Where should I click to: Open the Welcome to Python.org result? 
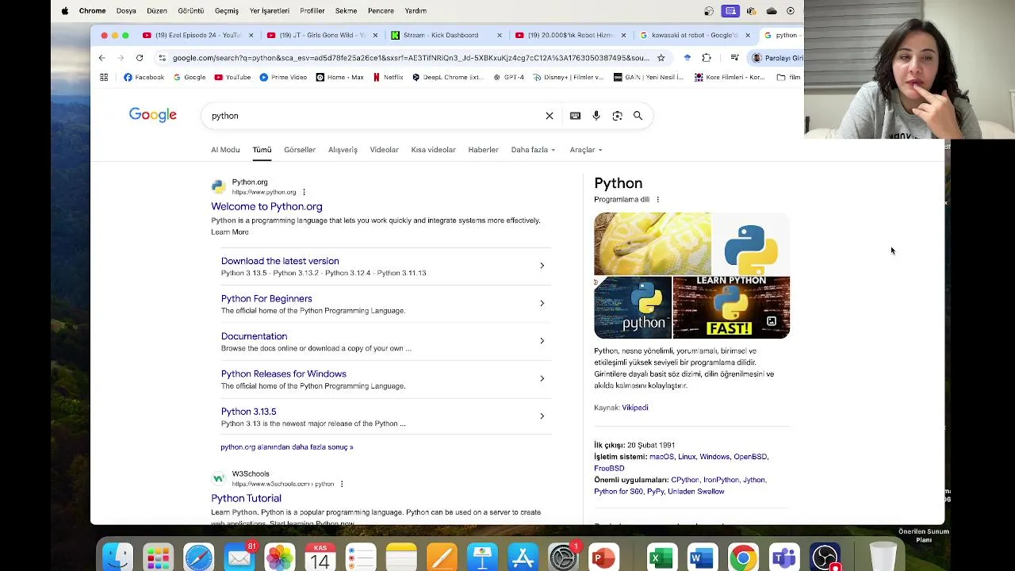(266, 206)
